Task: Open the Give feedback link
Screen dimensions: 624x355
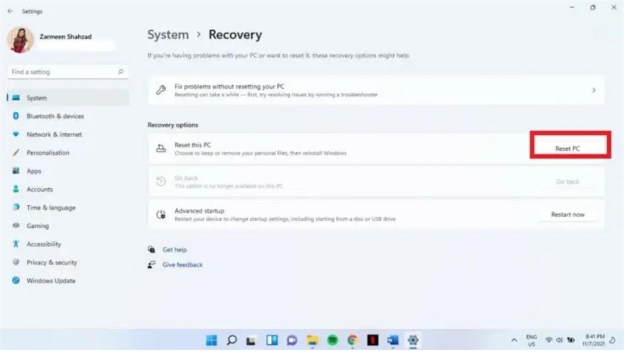Action: point(183,264)
